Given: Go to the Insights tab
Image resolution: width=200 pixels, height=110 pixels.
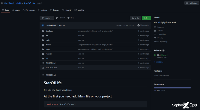Looking at the screenshot, I should point(79,10).
